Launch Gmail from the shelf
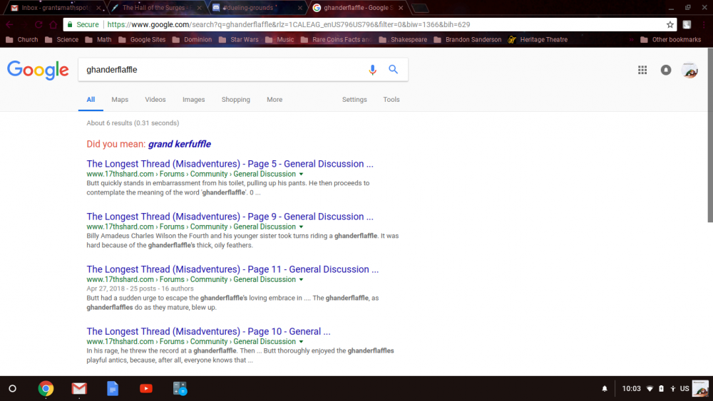Image resolution: width=713 pixels, height=401 pixels. tap(79, 389)
